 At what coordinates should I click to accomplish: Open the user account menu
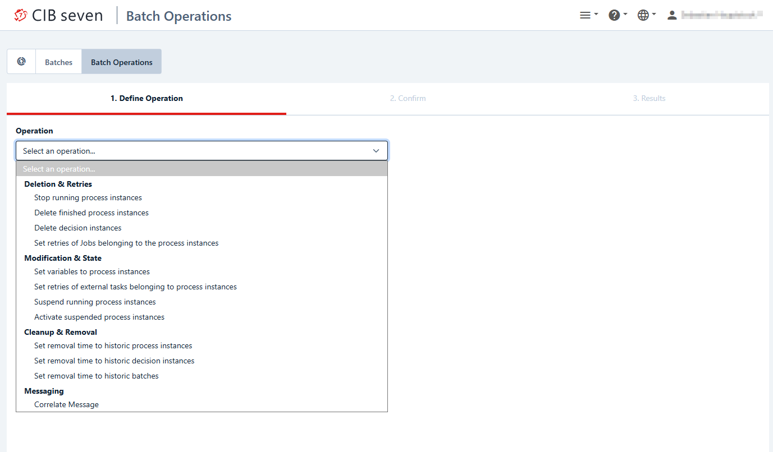(714, 16)
